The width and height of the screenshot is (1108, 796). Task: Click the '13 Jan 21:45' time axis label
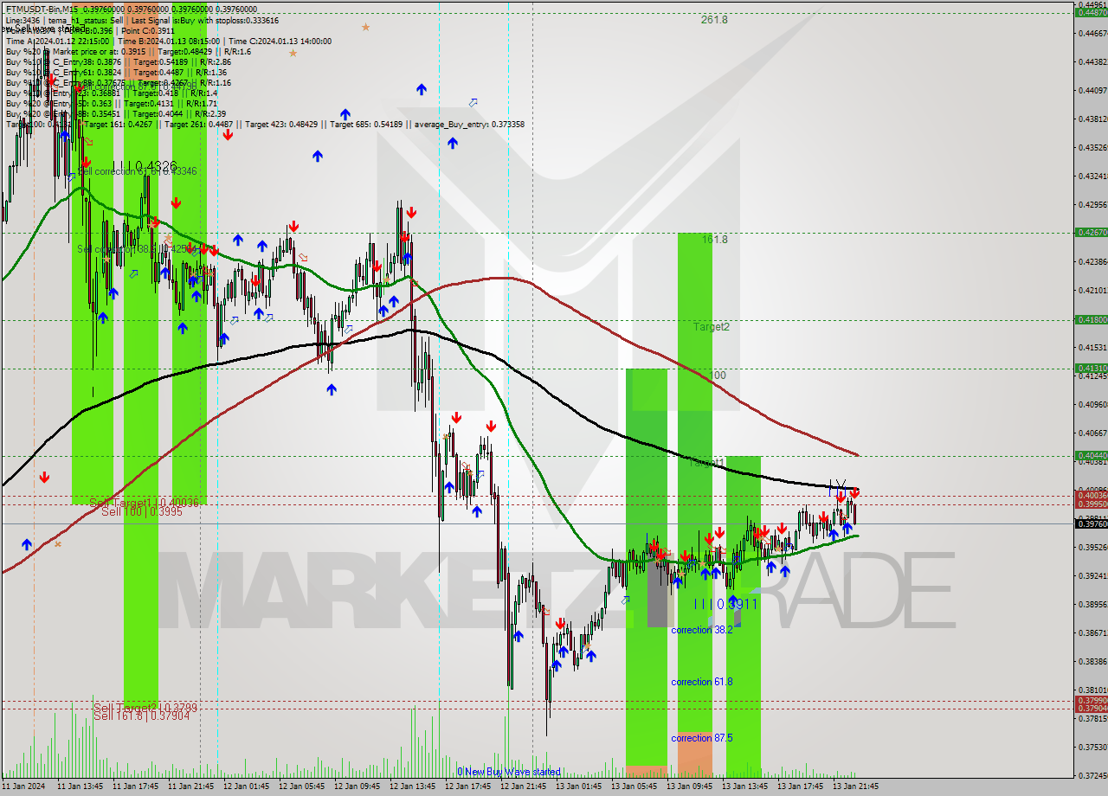[857, 786]
